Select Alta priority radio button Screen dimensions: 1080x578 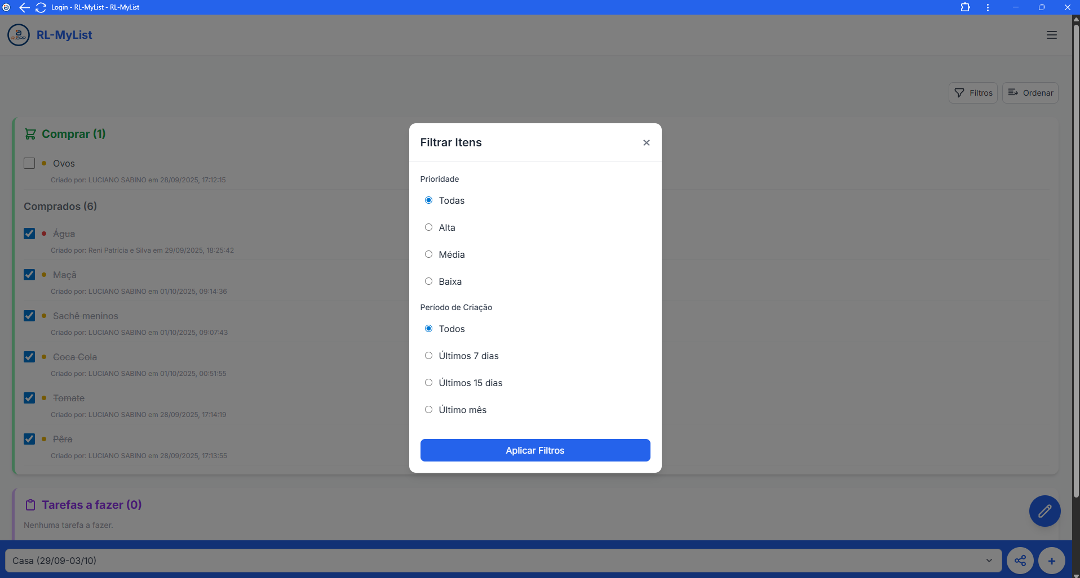coord(428,227)
